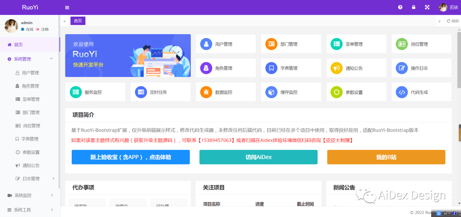Toggle sidebar with the hamburger menu icon
Image resolution: width=461 pixels, height=217 pixels.
[x=67, y=7]
